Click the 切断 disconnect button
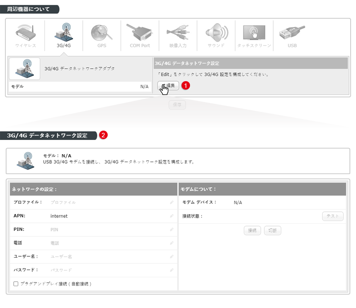The width and height of the screenshot is (356, 308). pos(272,230)
